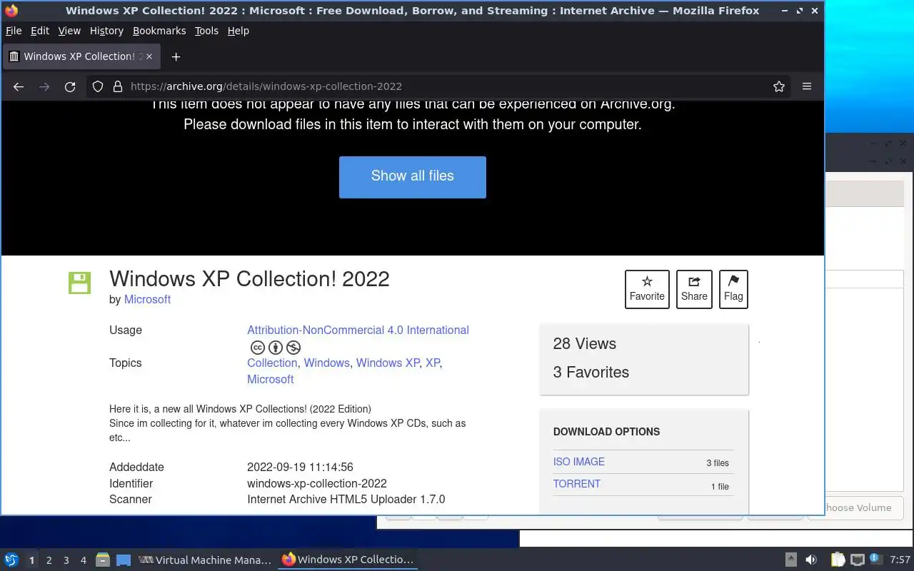Switch to Firefox taskbar entry
Image resolution: width=914 pixels, height=571 pixels.
(x=348, y=560)
